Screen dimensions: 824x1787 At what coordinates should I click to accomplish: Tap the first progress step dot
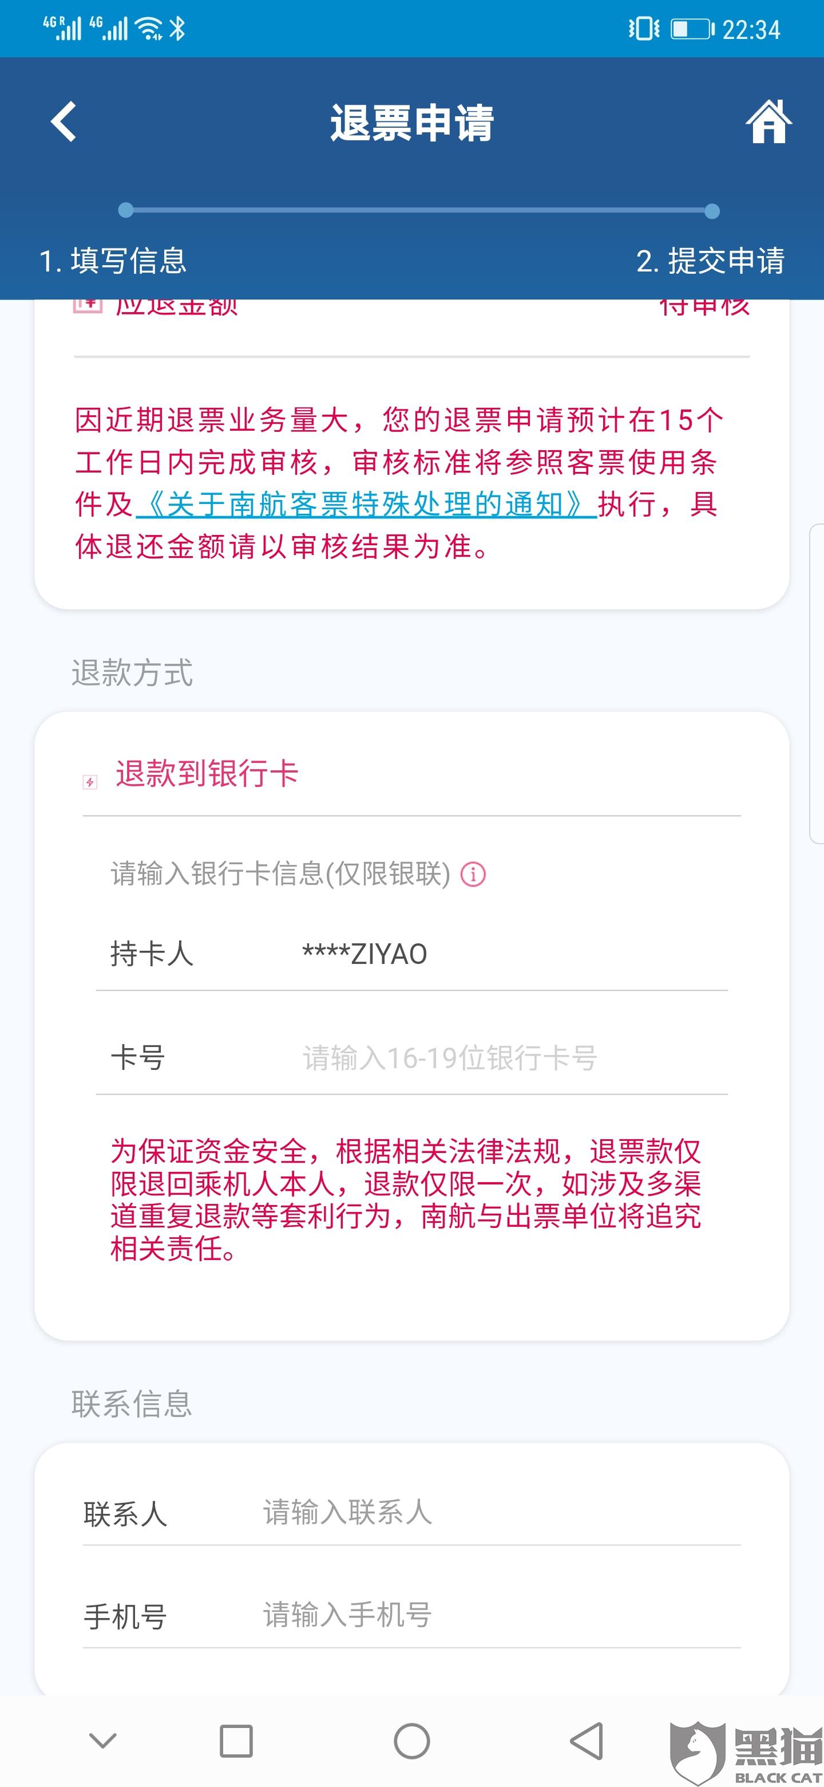125,210
